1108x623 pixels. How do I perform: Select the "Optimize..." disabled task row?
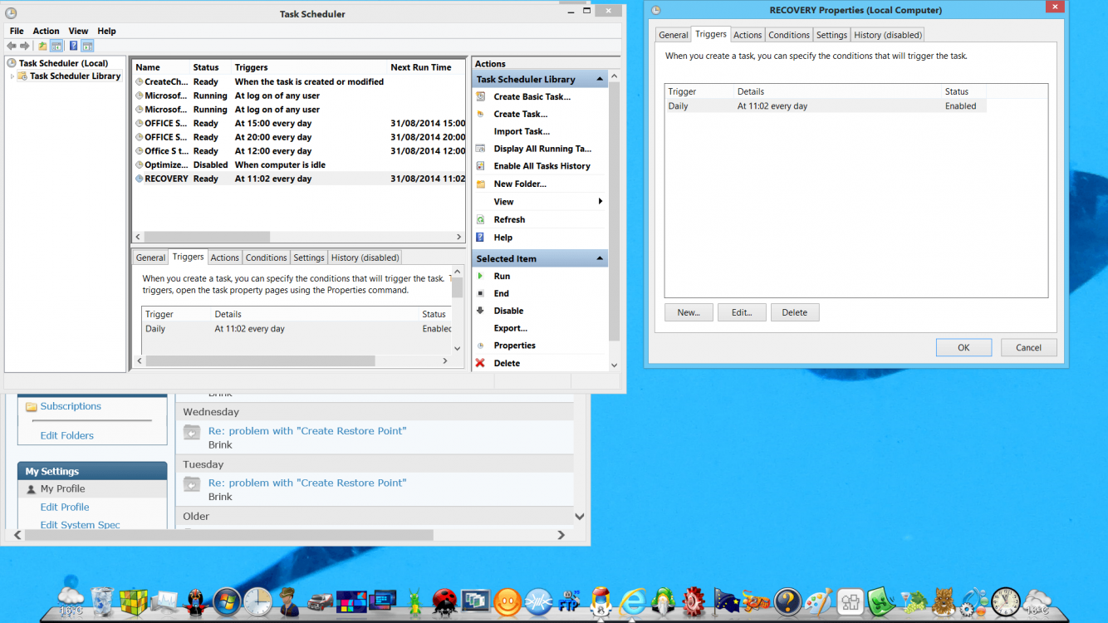tap(299, 164)
